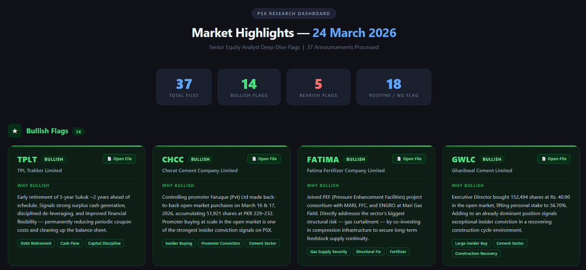Click the BULLISH badge beside TPLT
The height and width of the screenshot is (270, 586).
(x=54, y=159)
